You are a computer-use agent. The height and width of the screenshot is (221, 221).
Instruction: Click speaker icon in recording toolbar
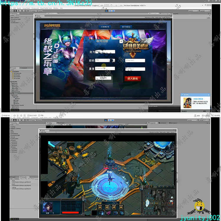14,116
